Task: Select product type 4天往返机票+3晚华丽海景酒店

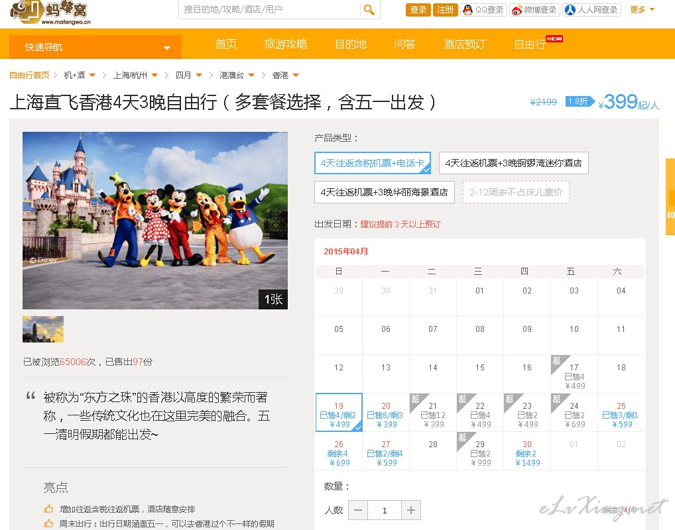Action: pyautogui.click(x=385, y=192)
